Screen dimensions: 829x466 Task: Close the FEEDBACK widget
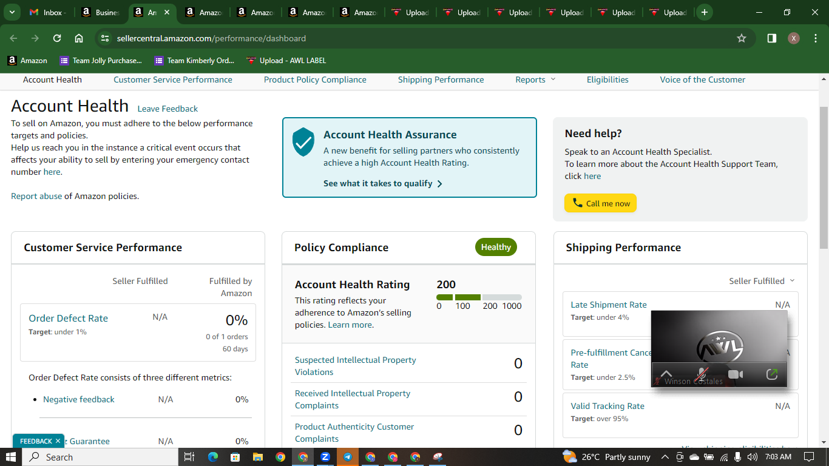coord(58,441)
